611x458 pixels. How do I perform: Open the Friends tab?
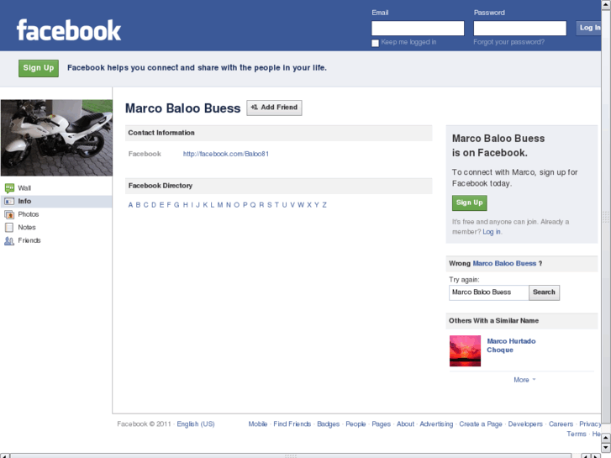(56, 240)
